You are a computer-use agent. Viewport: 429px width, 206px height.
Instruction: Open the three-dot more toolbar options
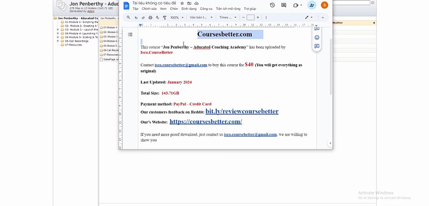[266, 17]
